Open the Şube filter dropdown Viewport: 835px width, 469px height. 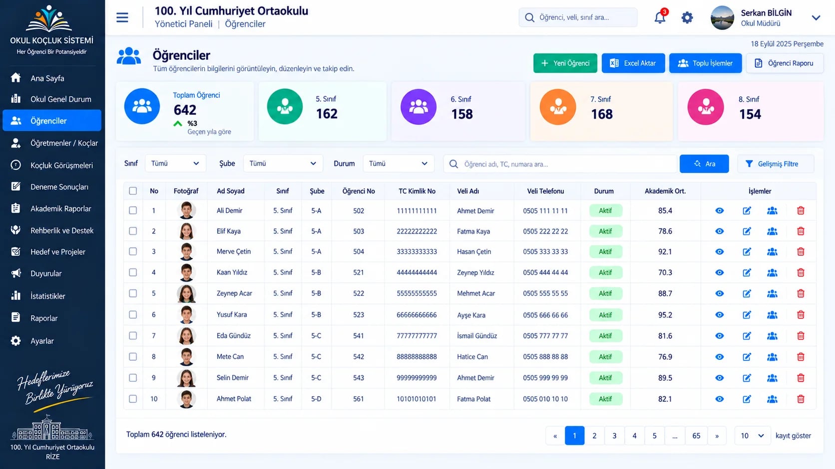(x=283, y=163)
